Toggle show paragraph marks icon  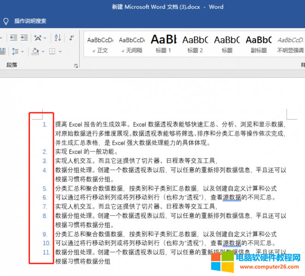point(71,38)
